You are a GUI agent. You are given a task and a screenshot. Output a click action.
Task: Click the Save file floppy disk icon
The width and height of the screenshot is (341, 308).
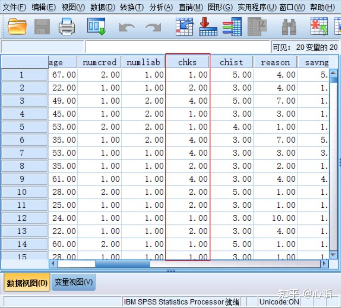[42, 27]
